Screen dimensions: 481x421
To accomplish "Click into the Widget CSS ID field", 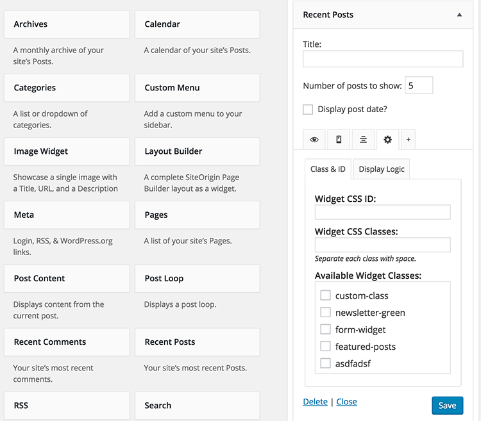I will pos(382,212).
